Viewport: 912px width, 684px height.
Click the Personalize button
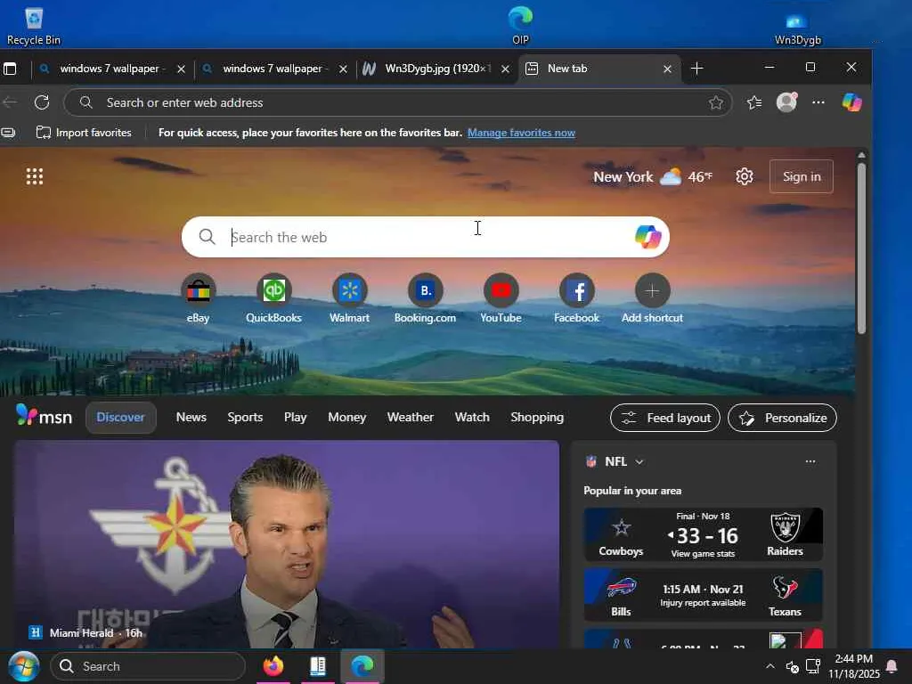[782, 418]
